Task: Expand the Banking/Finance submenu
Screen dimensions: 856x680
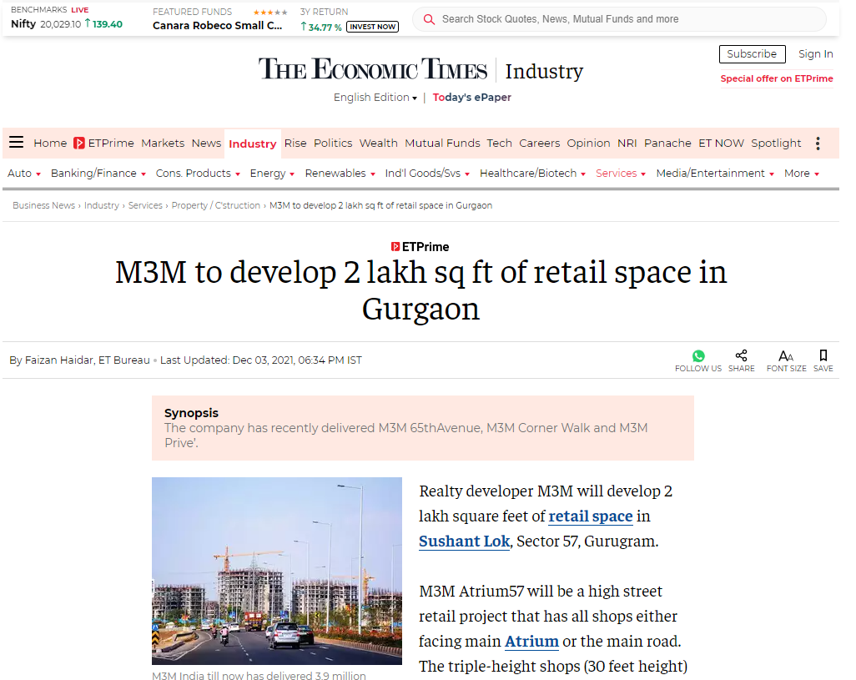Action: point(98,174)
